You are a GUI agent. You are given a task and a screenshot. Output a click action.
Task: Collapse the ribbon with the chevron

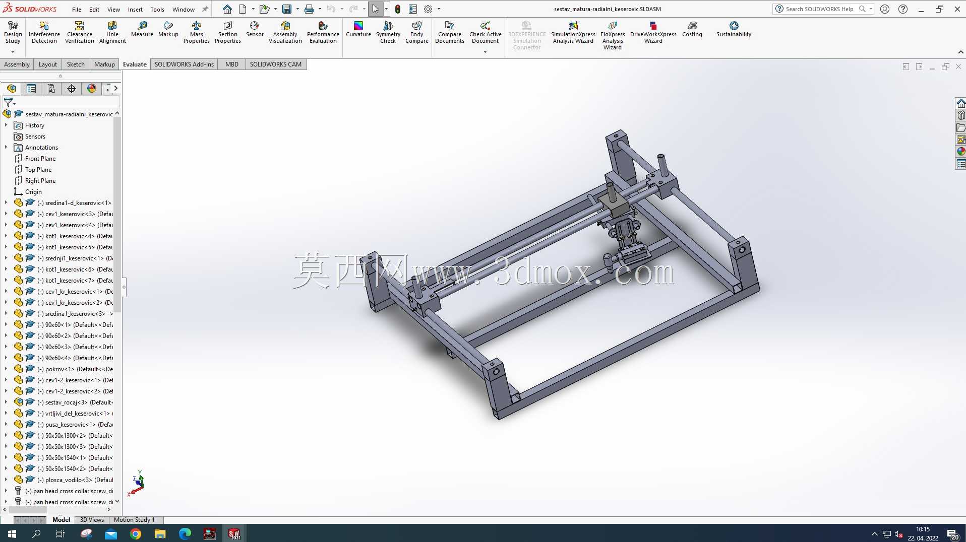coord(960,52)
